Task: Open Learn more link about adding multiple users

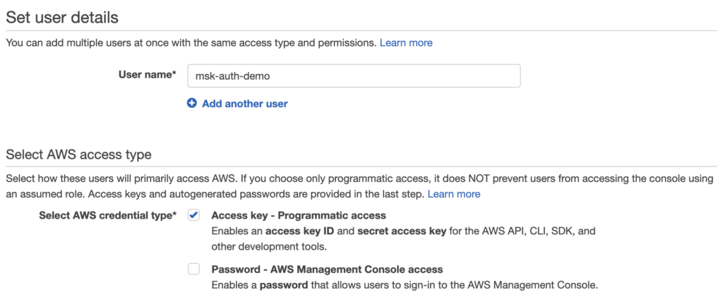Action: [x=406, y=43]
